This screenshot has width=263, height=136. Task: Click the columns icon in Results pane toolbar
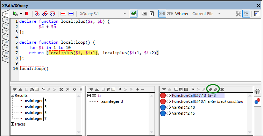pyautogui.click(x=37, y=90)
